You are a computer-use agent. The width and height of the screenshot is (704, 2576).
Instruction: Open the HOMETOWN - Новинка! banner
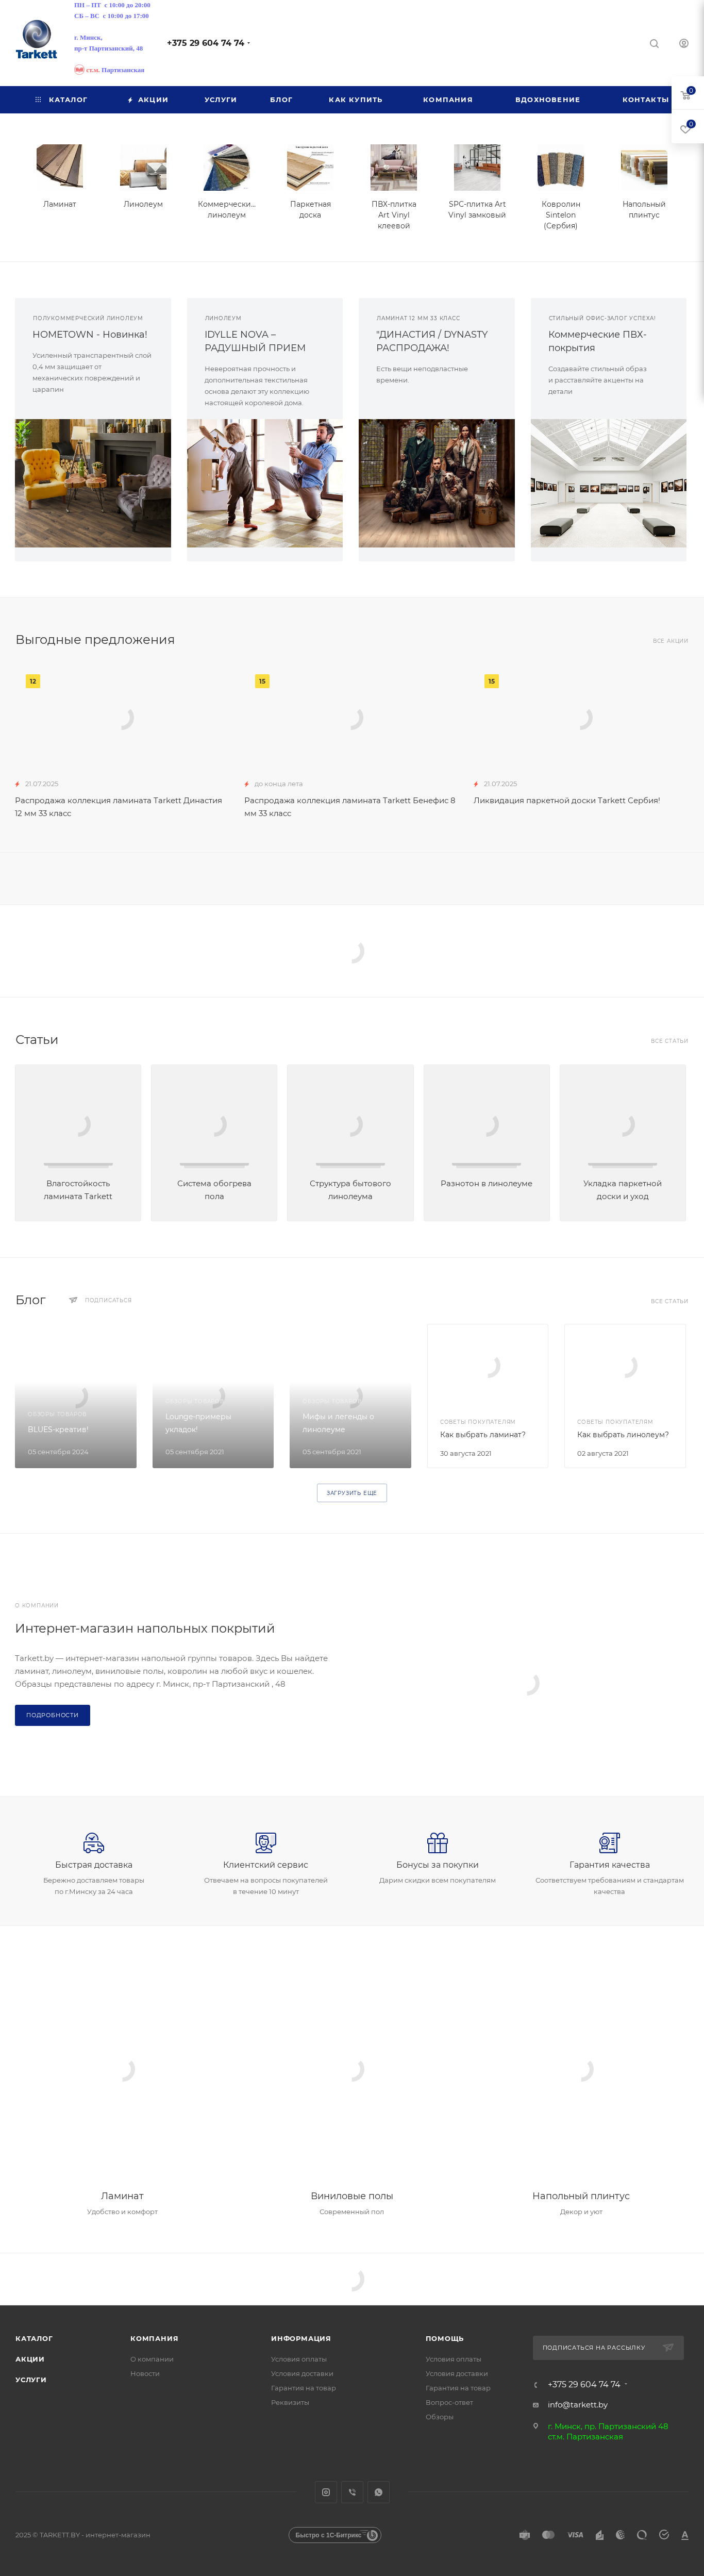tap(93, 429)
